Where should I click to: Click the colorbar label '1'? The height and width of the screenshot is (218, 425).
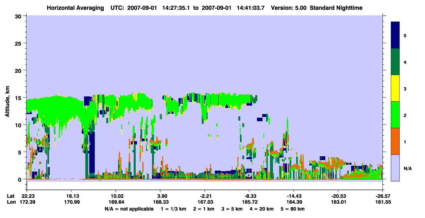(405, 142)
